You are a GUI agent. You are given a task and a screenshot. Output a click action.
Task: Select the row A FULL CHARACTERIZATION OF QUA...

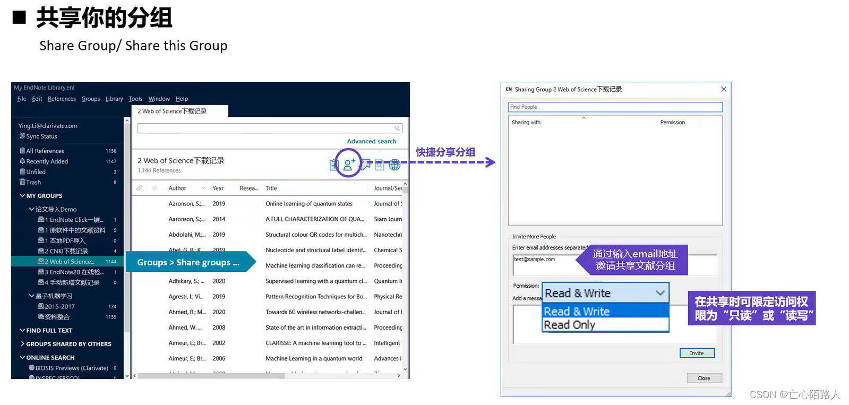[267, 219]
